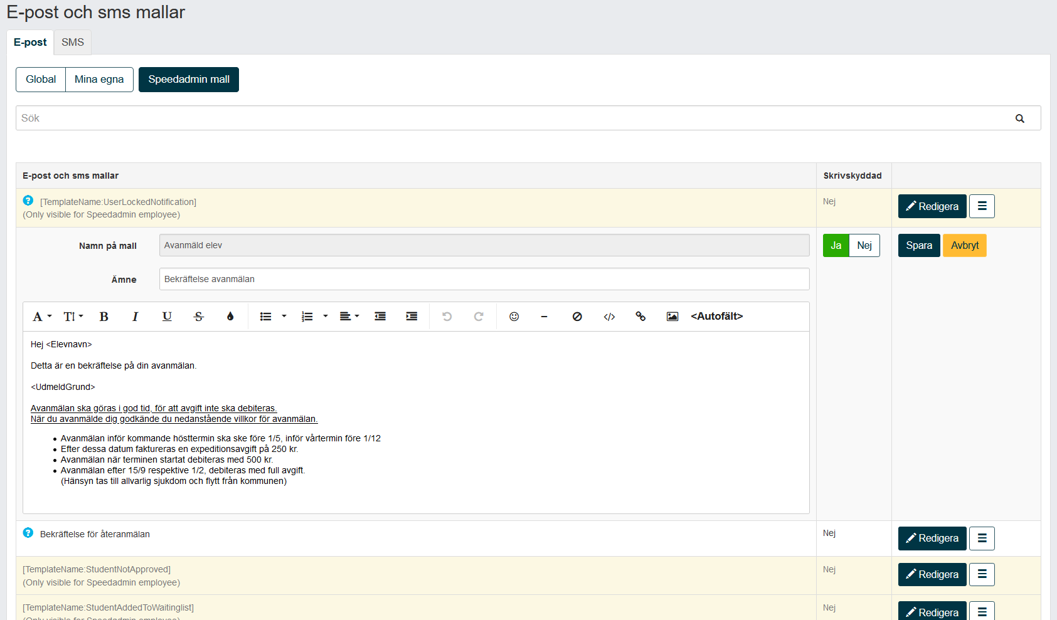Switch to HTML code view
Viewport: 1057px width, 620px height.
pos(609,317)
